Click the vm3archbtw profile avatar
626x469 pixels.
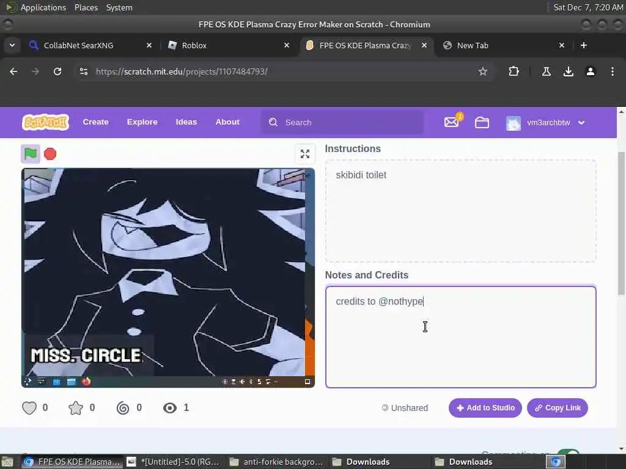click(514, 123)
